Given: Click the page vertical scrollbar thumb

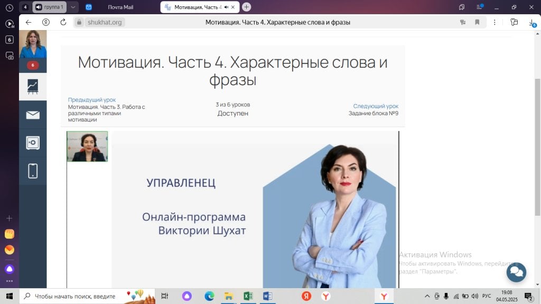Looking at the screenshot, I should tap(537, 148).
